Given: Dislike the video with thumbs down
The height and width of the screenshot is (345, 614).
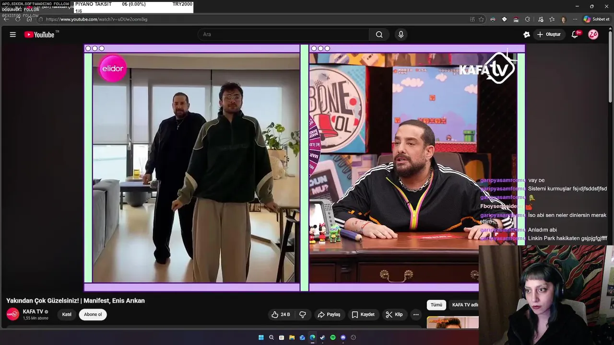Looking at the screenshot, I should [303, 315].
